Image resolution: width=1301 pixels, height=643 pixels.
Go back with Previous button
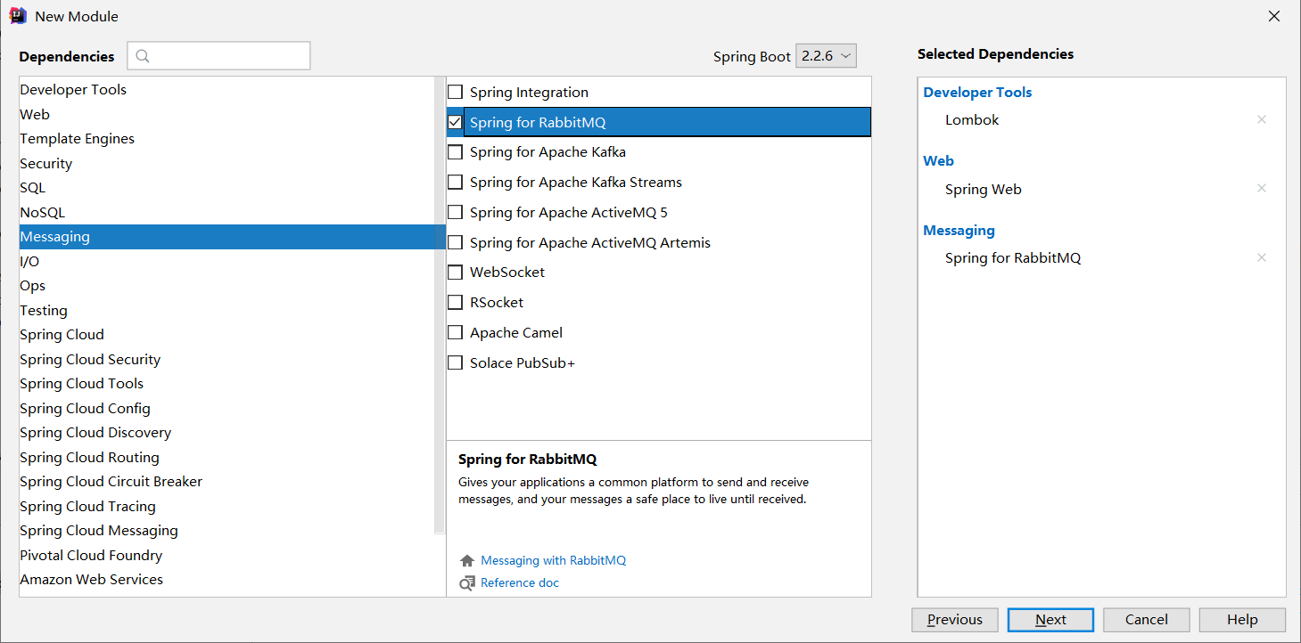955,620
